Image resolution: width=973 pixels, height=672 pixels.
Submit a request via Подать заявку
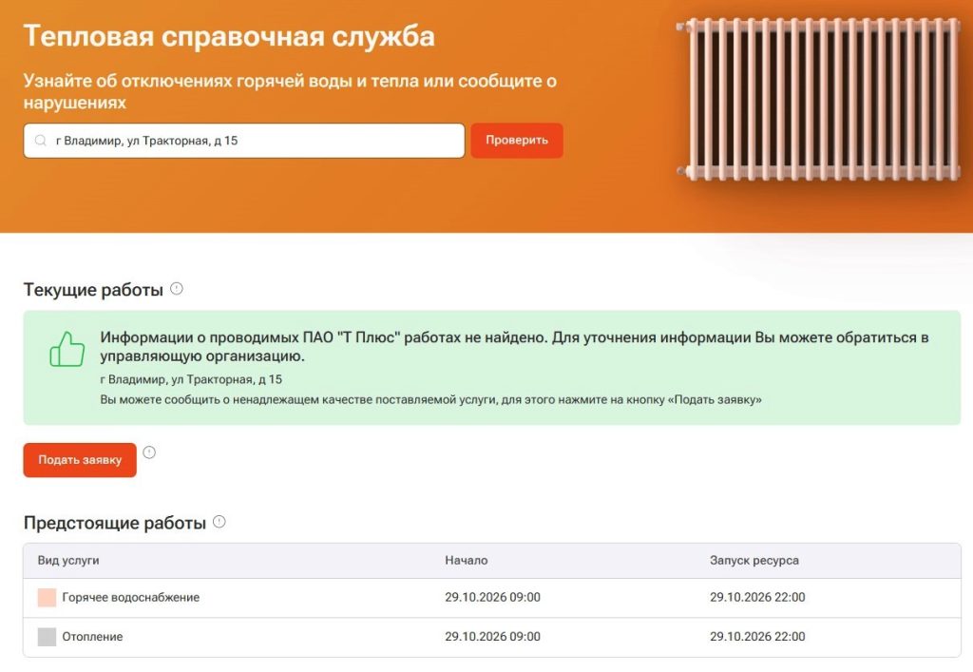click(x=80, y=460)
